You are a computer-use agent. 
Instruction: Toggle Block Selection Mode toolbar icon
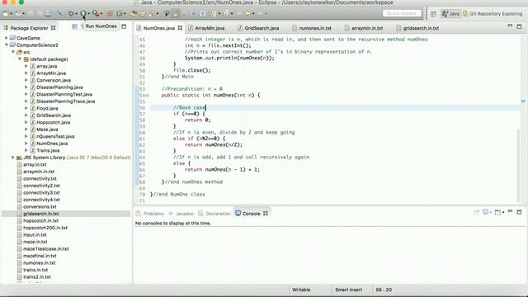coord(193,13)
